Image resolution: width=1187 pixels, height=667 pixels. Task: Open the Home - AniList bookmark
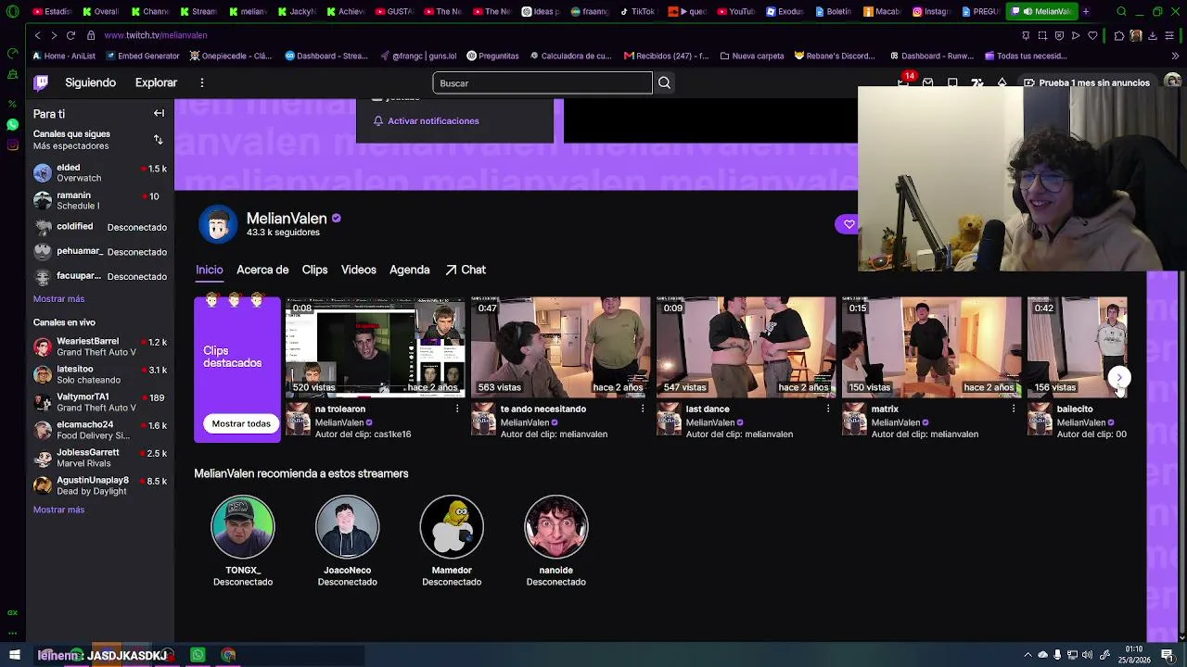[64, 56]
